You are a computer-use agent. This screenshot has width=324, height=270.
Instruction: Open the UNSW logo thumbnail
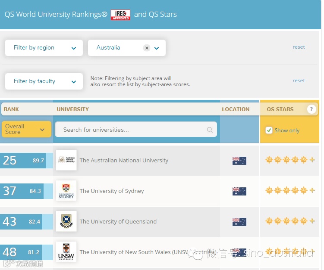pos(66,251)
